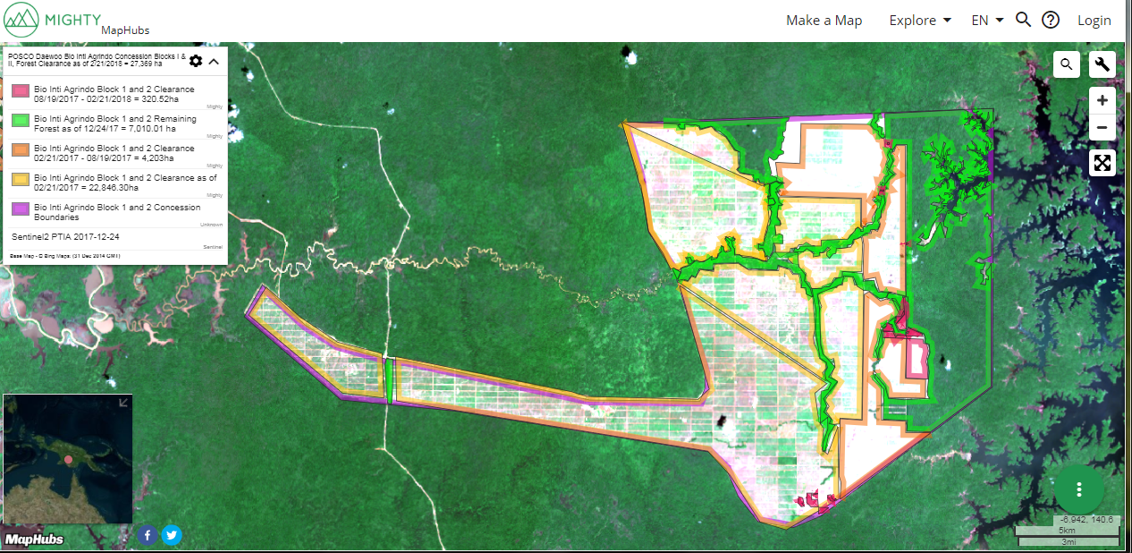Click the legend title 'POSCO Daewoo Bio Inti Agrindo Concession Blocks'
Screen dimensions: 1132x553
click(97, 61)
